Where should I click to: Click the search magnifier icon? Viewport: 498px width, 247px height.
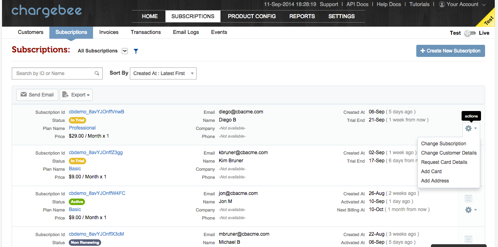[97, 73]
